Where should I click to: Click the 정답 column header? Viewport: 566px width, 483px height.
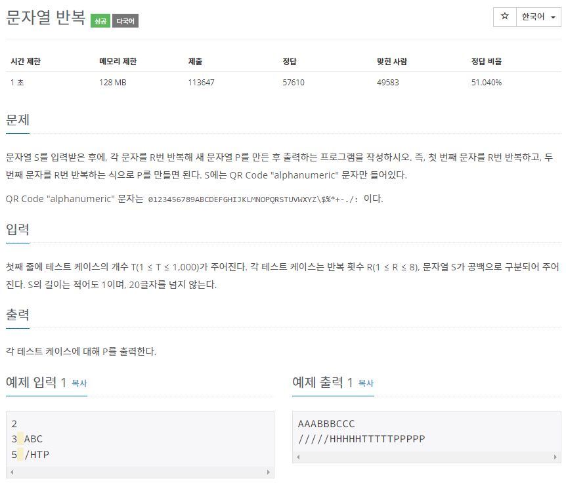[x=290, y=61]
